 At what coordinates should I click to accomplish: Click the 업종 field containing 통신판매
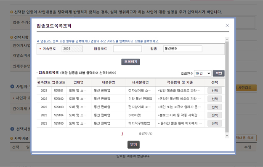tap(183, 49)
